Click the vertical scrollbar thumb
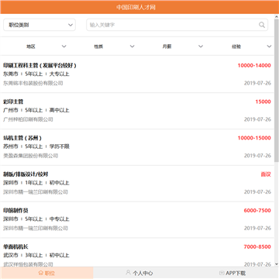 277,91
